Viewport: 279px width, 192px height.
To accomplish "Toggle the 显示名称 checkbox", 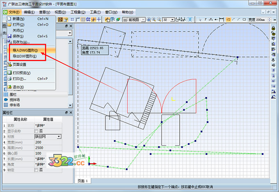I will [36, 131].
